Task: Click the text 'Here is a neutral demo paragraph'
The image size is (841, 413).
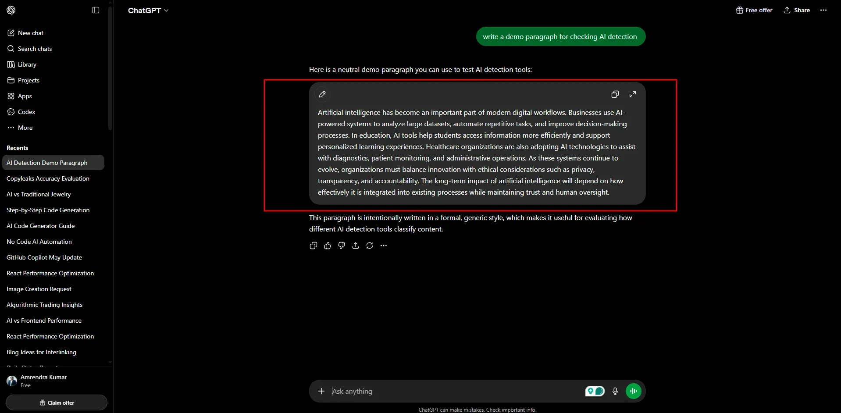Action: coord(361,69)
